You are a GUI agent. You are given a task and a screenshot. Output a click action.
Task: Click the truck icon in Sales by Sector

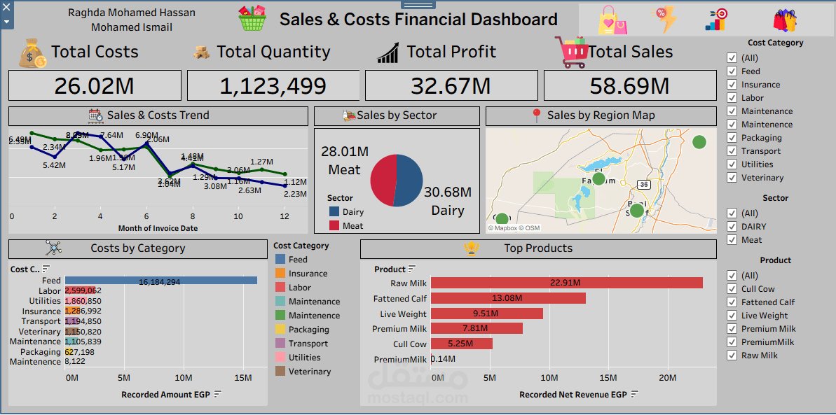coord(349,115)
